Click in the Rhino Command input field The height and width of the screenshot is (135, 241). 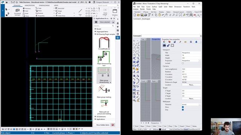[171, 36]
